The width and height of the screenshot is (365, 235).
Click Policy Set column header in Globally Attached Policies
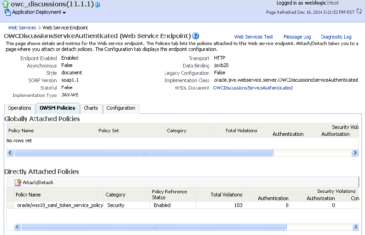[131, 130]
